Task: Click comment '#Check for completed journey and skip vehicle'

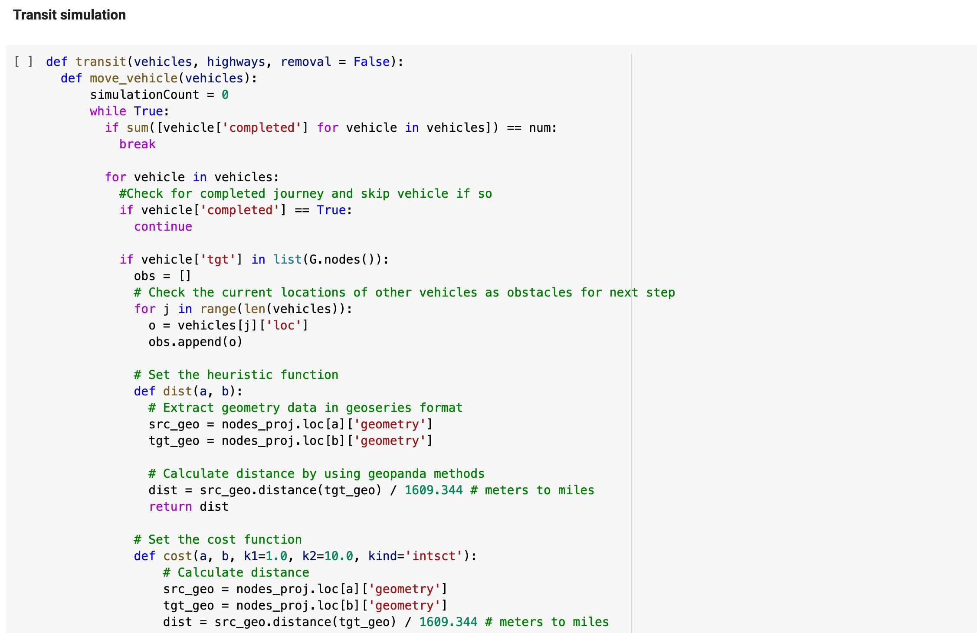Action: tap(306, 193)
